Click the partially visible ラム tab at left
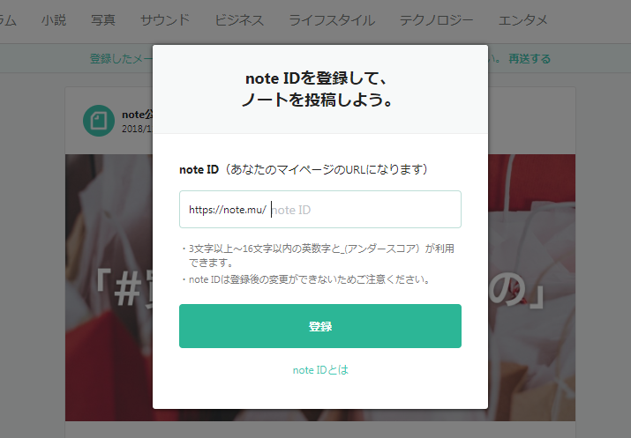The width and height of the screenshot is (631, 438). click(x=8, y=20)
